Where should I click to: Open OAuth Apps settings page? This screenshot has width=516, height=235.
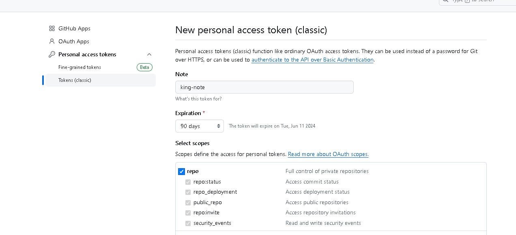pyautogui.click(x=73, y=41)
